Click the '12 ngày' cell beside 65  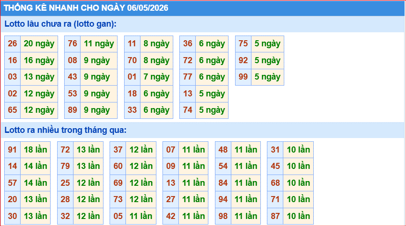click(39, 110)
